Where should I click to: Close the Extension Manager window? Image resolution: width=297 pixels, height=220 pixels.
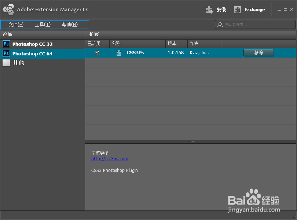292,9
